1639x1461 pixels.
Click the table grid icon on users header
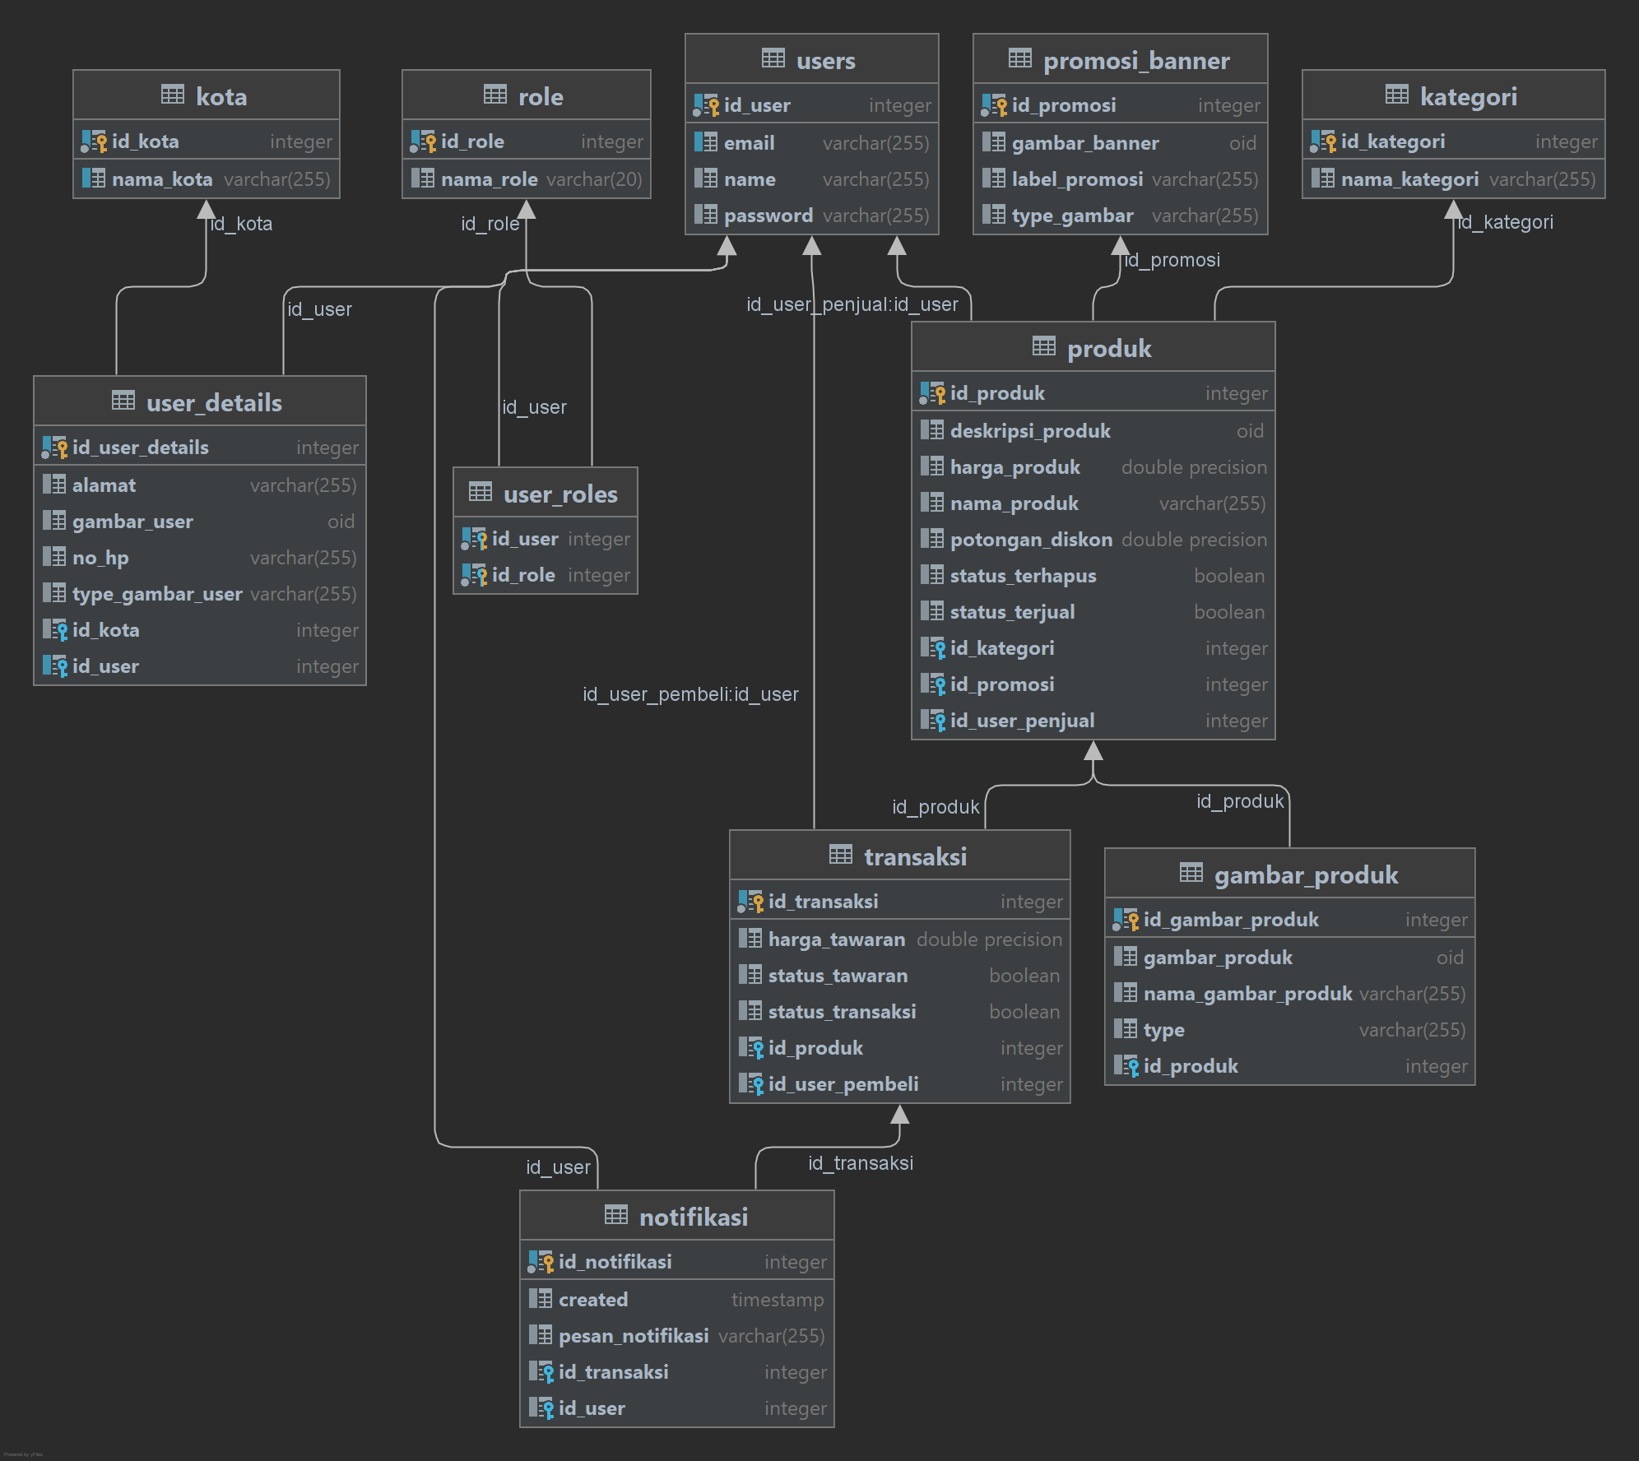[x=772, y=59]
